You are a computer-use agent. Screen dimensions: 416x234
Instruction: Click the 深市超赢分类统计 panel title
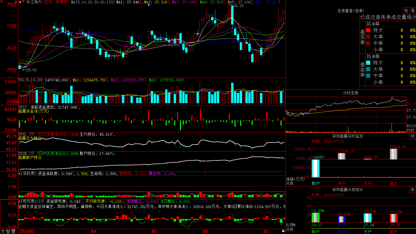[x=348, y=190]
